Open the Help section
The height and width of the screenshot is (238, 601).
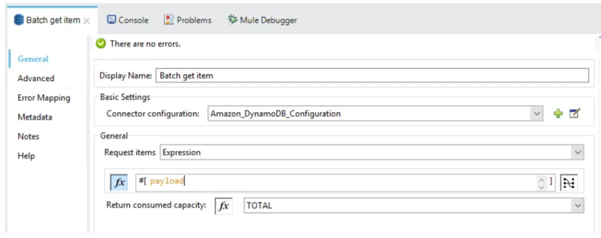click(26, 156)
